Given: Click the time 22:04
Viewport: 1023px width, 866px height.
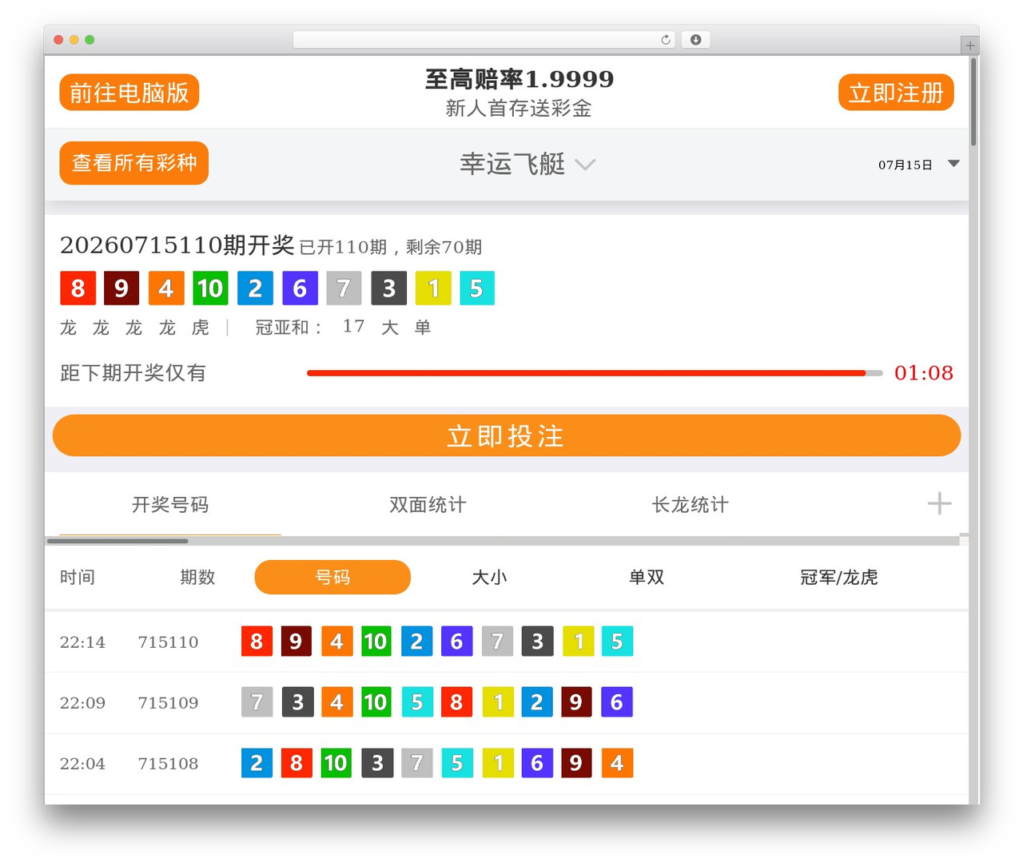Looking at the screenshot, I should click(x=82, y=764).
